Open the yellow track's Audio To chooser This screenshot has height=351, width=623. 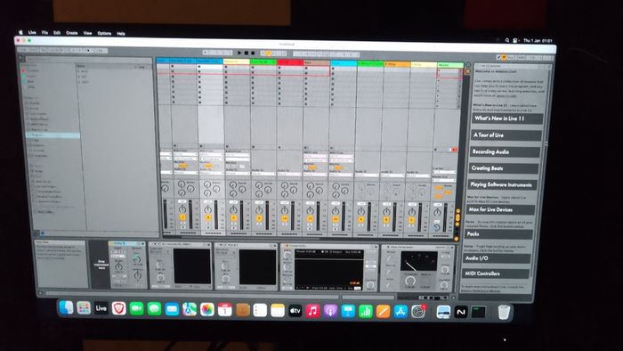pyautogui.click(x=238, y=174)
